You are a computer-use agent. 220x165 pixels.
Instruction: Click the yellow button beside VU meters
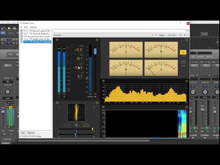(183, 52)
